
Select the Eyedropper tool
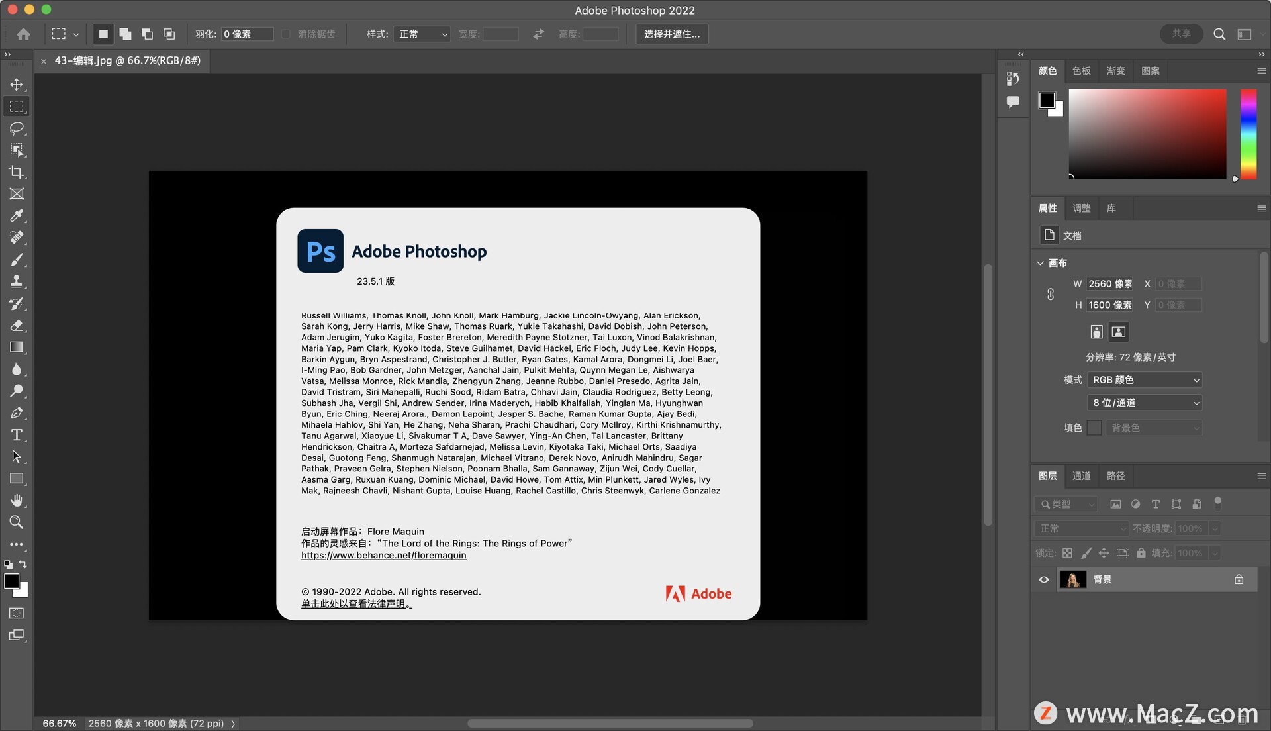coord(17,216)
